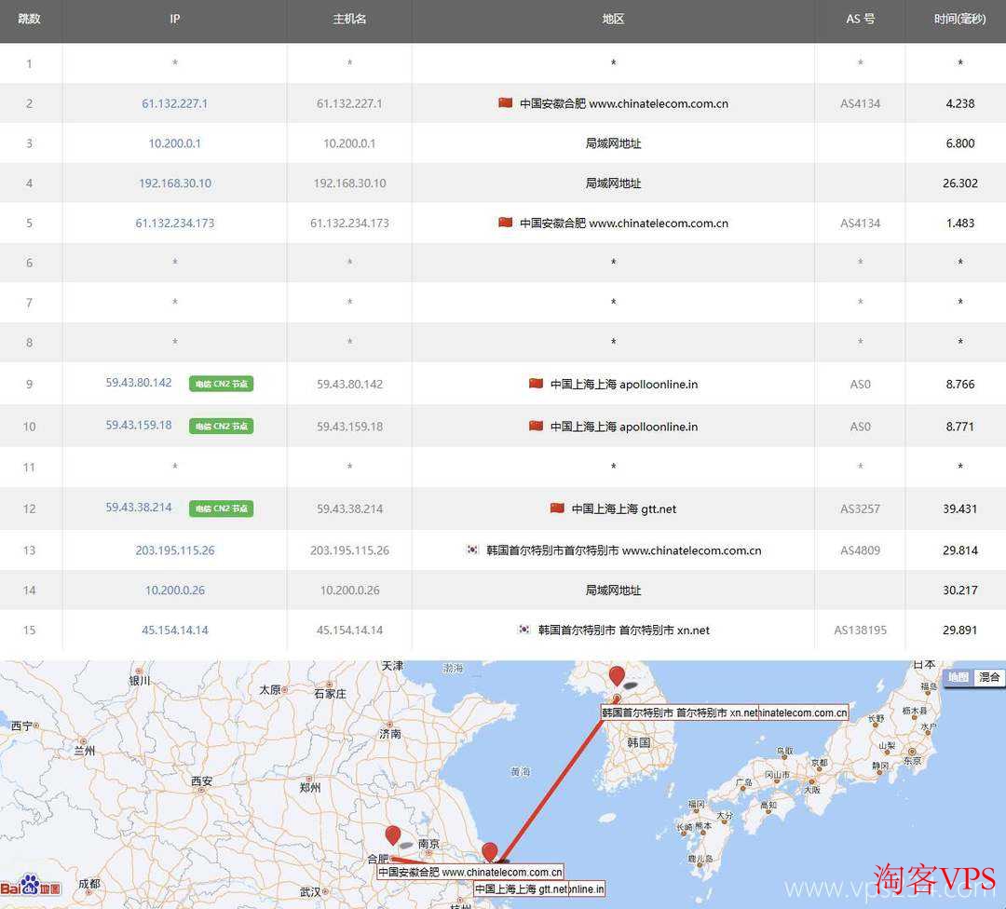Click hostname 59.43.38.214 in 主机名 column

click(x=349, y=509)
